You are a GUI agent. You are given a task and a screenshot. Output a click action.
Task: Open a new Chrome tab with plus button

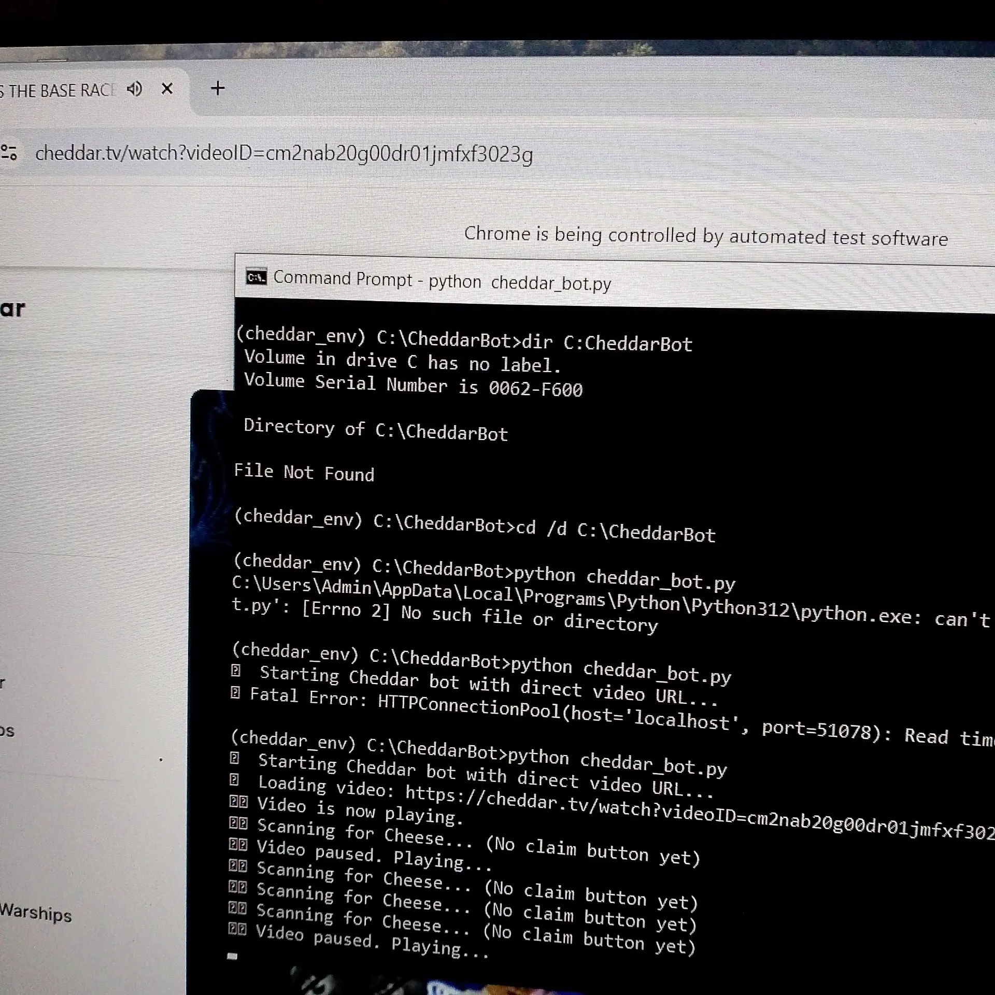[218, 88]
